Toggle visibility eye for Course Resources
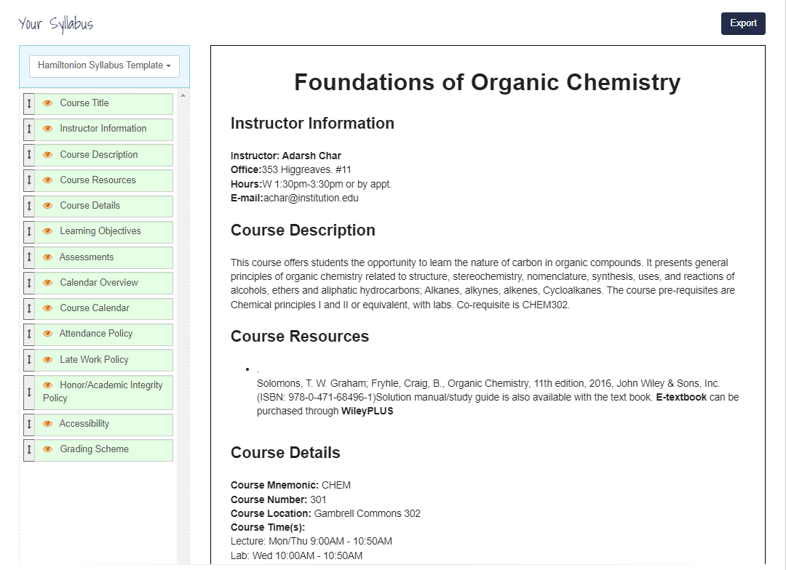Image resolution: width=786 pixels, height=570 pixels. click(x=48, y=180)
